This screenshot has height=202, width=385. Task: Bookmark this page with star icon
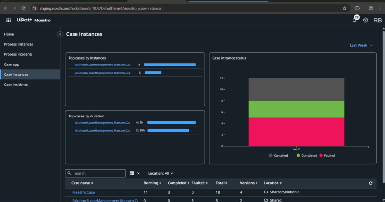[345, 8]
